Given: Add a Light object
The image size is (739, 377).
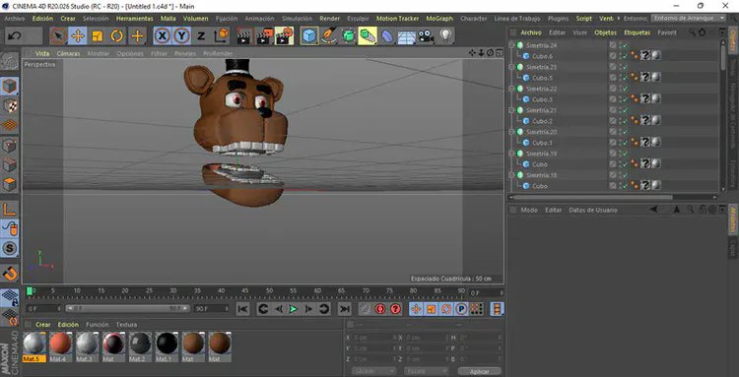Looking at the screenshot, I should (445, 35).
